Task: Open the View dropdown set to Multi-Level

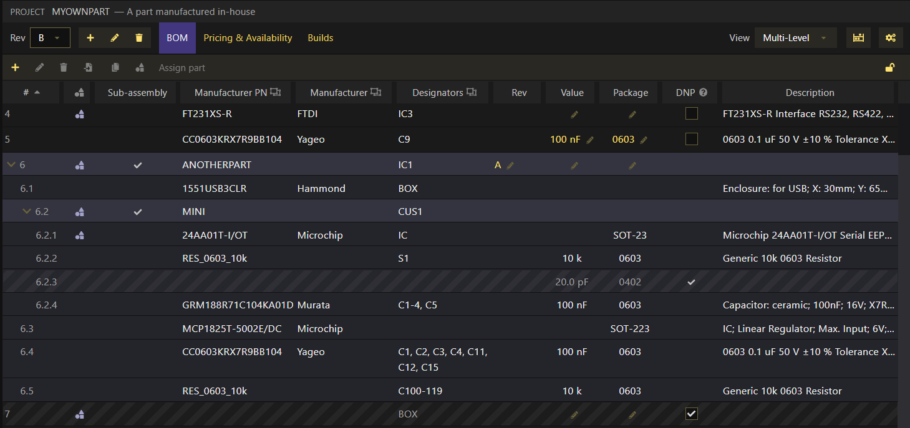Action: [x=795, y=38]
